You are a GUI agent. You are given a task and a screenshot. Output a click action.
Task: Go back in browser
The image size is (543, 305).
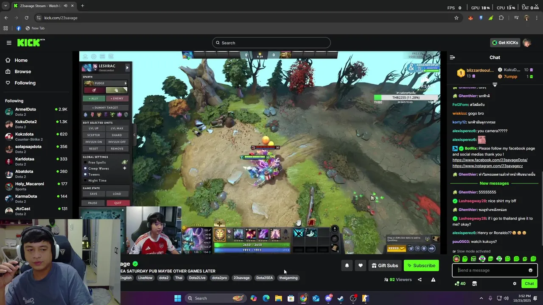6,18
